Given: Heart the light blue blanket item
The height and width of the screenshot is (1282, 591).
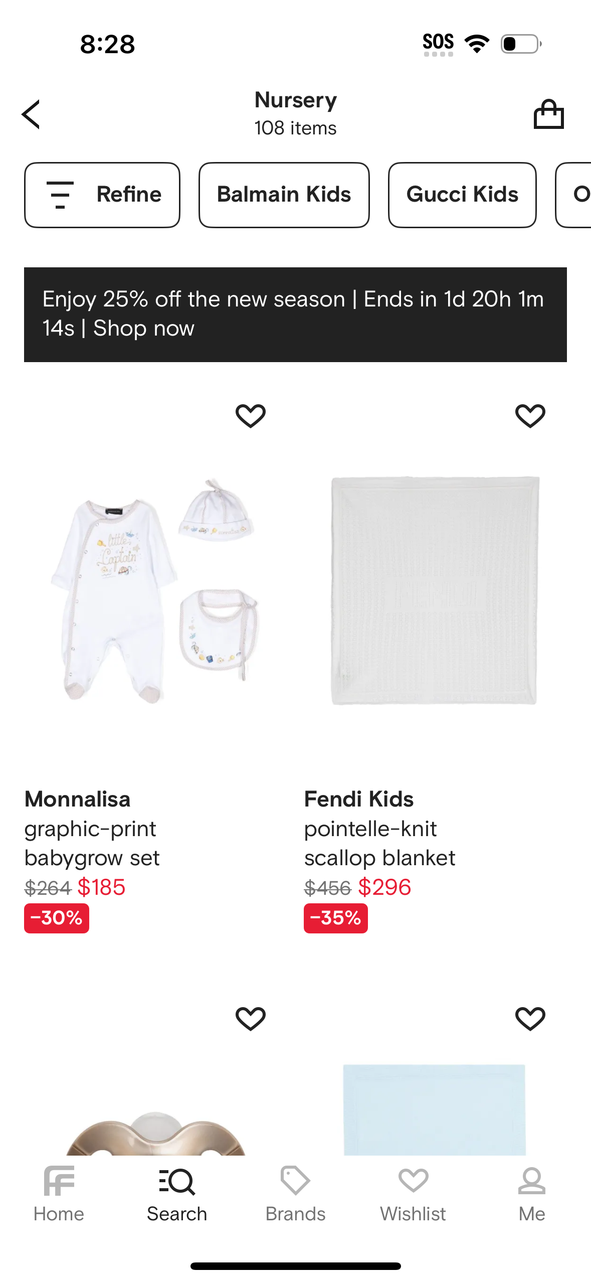Looking at the screenshot, I should 530,1018.
